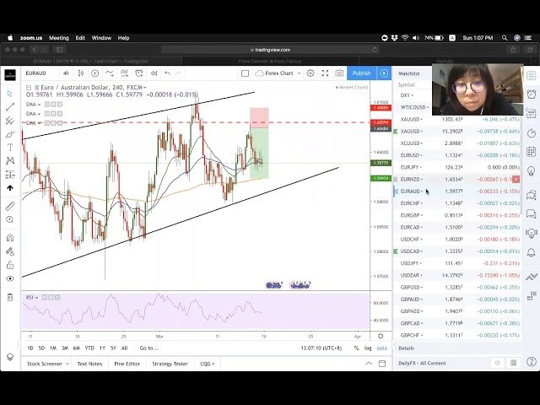Switch to the Pine Editor tab
Image resolution: width=540 pixels, height=405 pixels.
click(x=127, y=364)
